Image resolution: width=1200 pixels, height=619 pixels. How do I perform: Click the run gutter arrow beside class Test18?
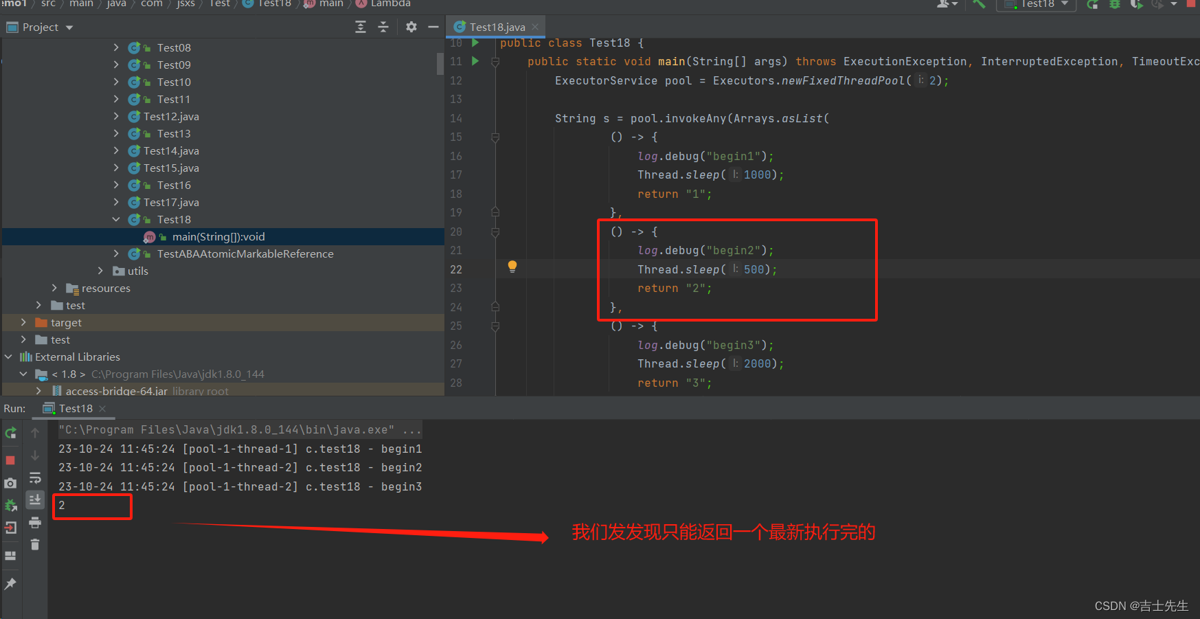coord(475,43)
